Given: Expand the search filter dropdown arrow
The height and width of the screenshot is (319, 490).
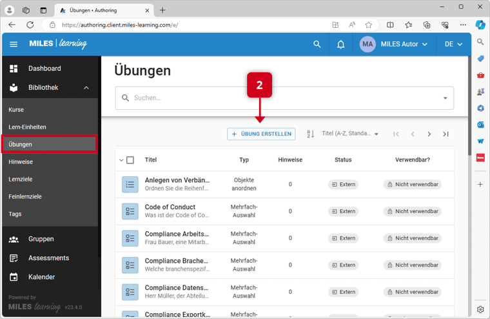Looking at the screenshot, I should (x=445, y=98).
